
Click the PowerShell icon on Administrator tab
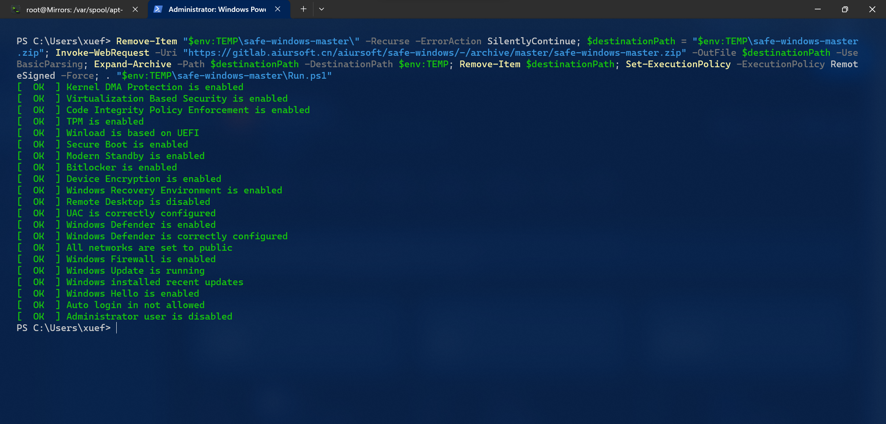click(x=158, y=9)
